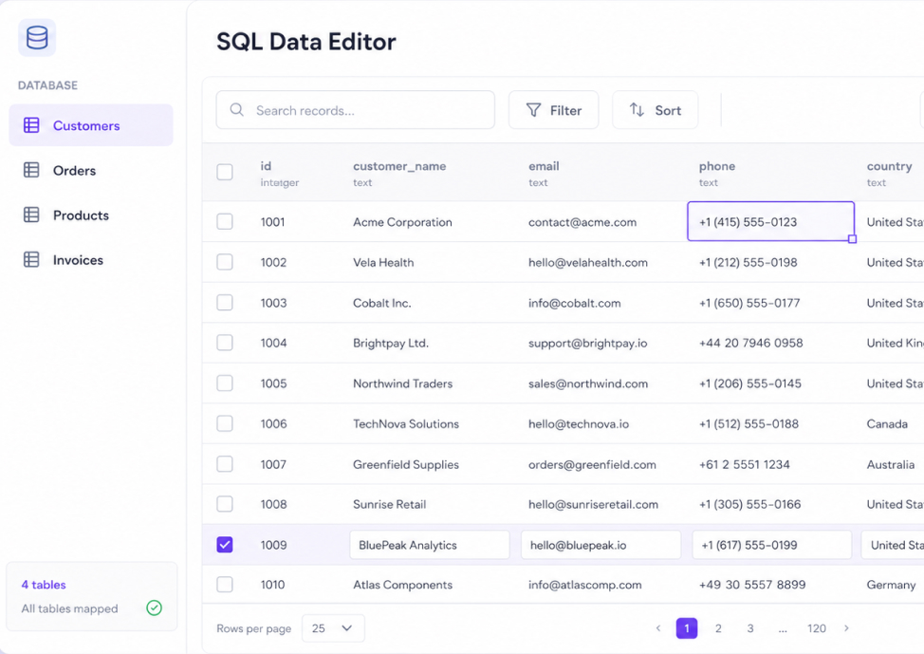Click Brightpay Ltd. cell
Viewport: 924px width, 654px height.
click(x=391, y=344)
